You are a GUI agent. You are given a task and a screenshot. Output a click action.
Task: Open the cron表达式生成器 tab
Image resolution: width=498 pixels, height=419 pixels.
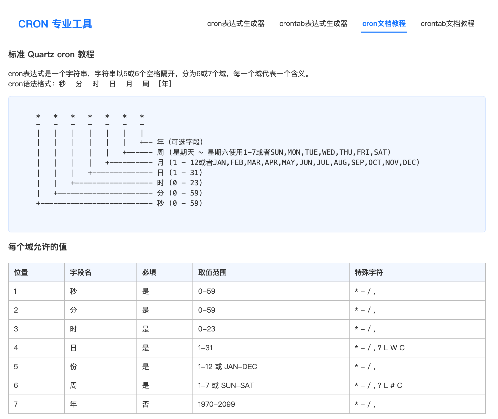(x=236, y=24)
